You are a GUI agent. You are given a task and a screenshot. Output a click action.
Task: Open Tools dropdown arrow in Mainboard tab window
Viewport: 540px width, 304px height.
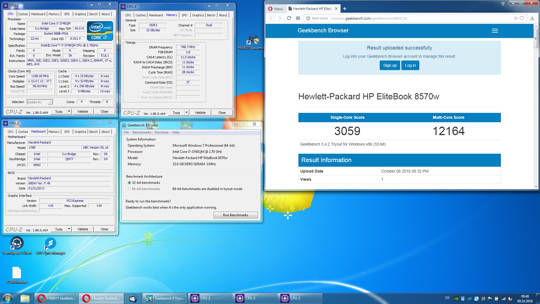click(69, 229)
